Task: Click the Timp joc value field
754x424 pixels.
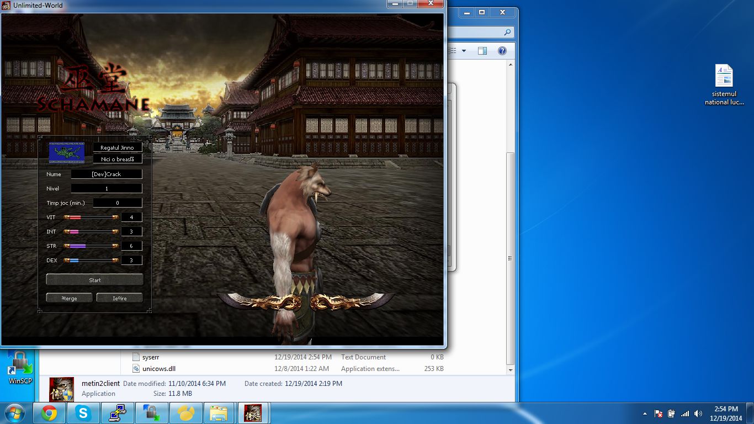Action: (118, 203)
